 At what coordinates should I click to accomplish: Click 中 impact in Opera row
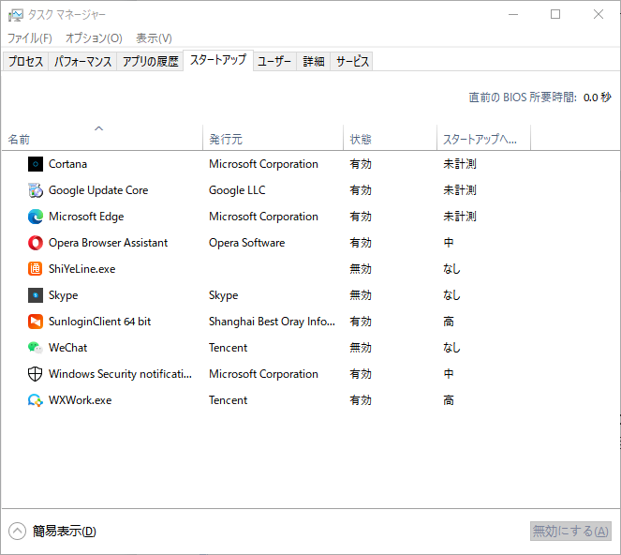(x=449, y=243)
